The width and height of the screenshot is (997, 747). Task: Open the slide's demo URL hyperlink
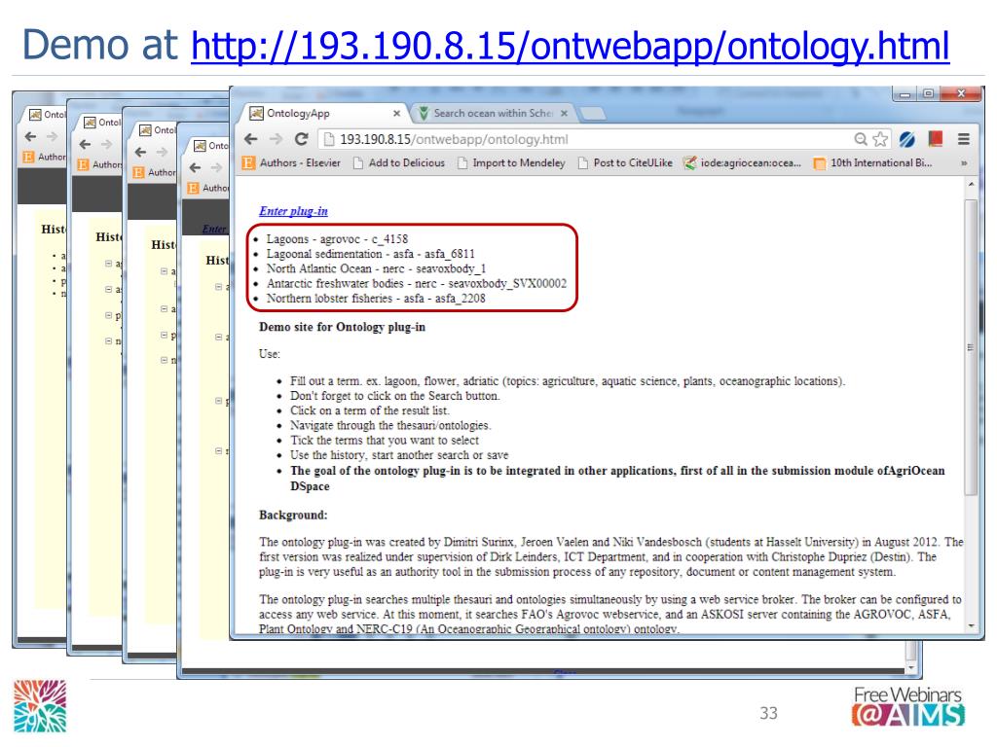[x=571, y=46]
